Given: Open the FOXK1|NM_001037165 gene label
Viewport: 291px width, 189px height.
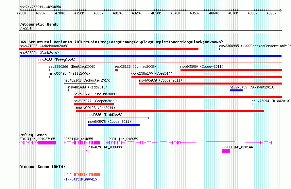Looking at the screenshot, I should 37,139.
